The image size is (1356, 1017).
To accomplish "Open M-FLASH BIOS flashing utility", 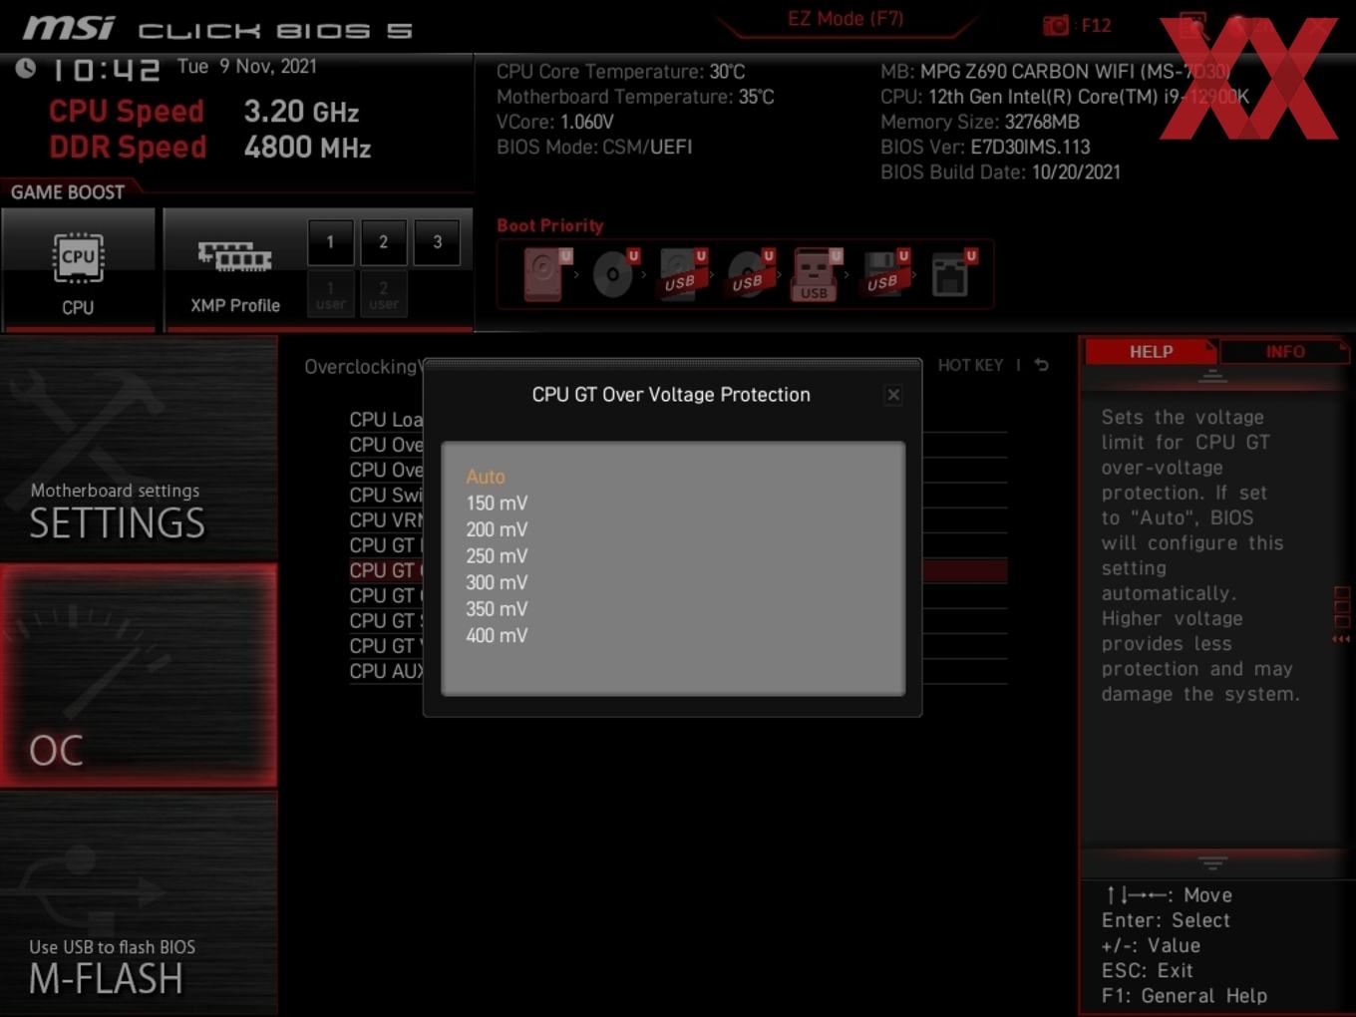I will tap(139, 903).
